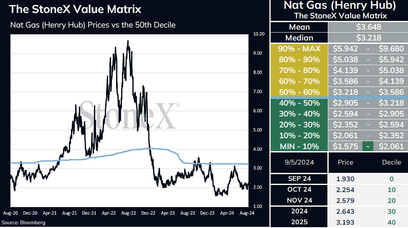Click the NOV 24 price 2.579
The image size is (408, 228).
pos(345,200)
